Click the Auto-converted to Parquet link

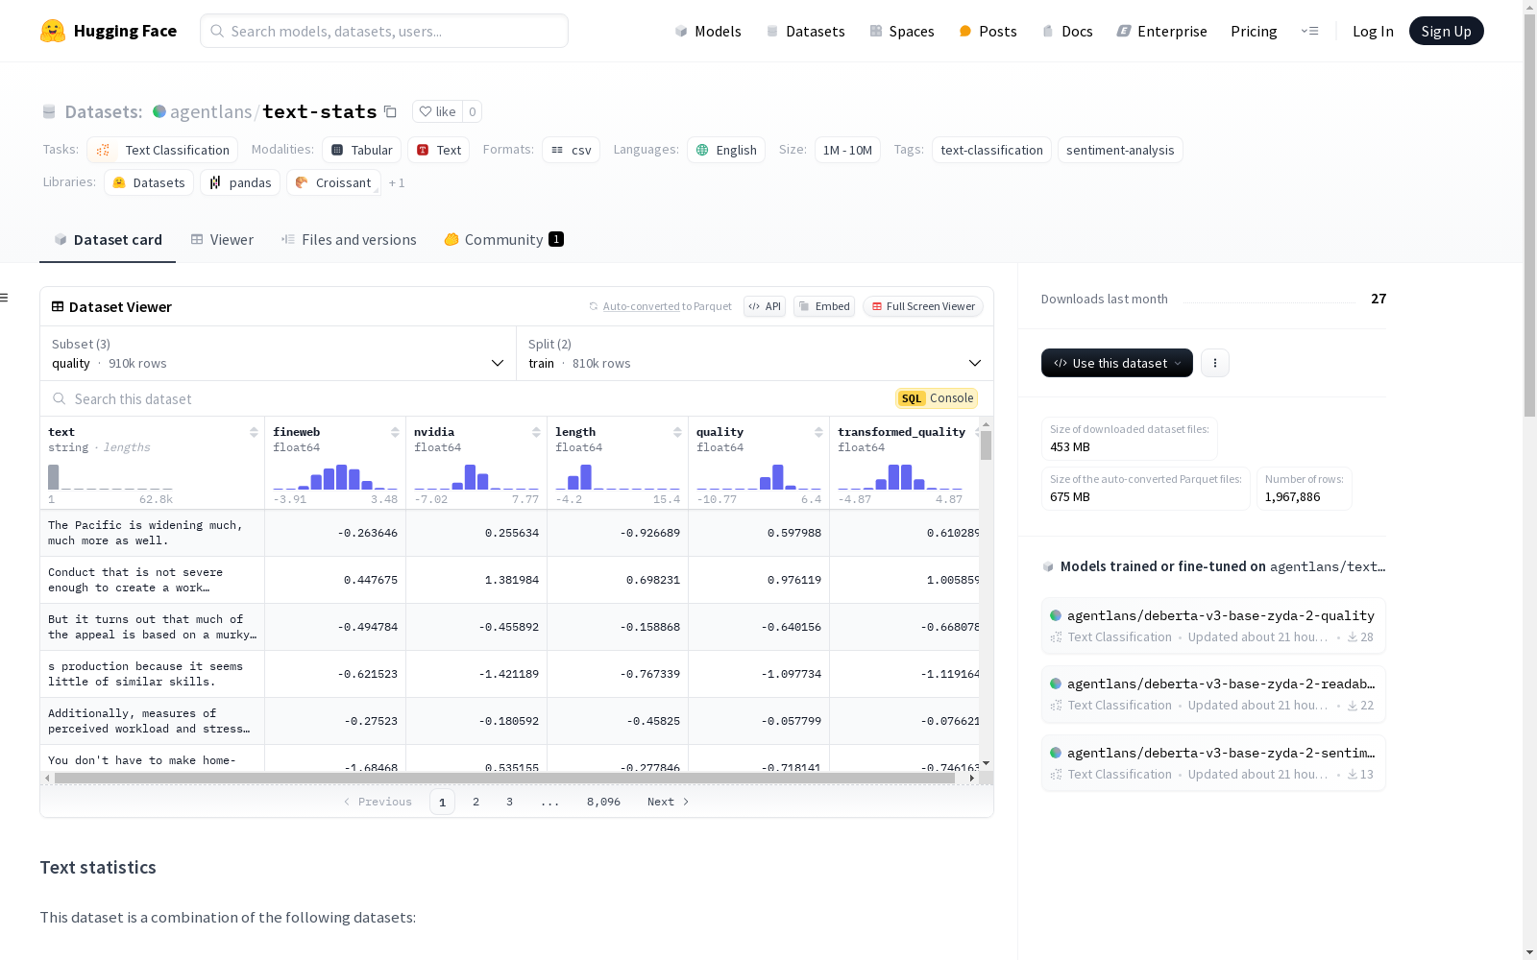tap(660, 306)
